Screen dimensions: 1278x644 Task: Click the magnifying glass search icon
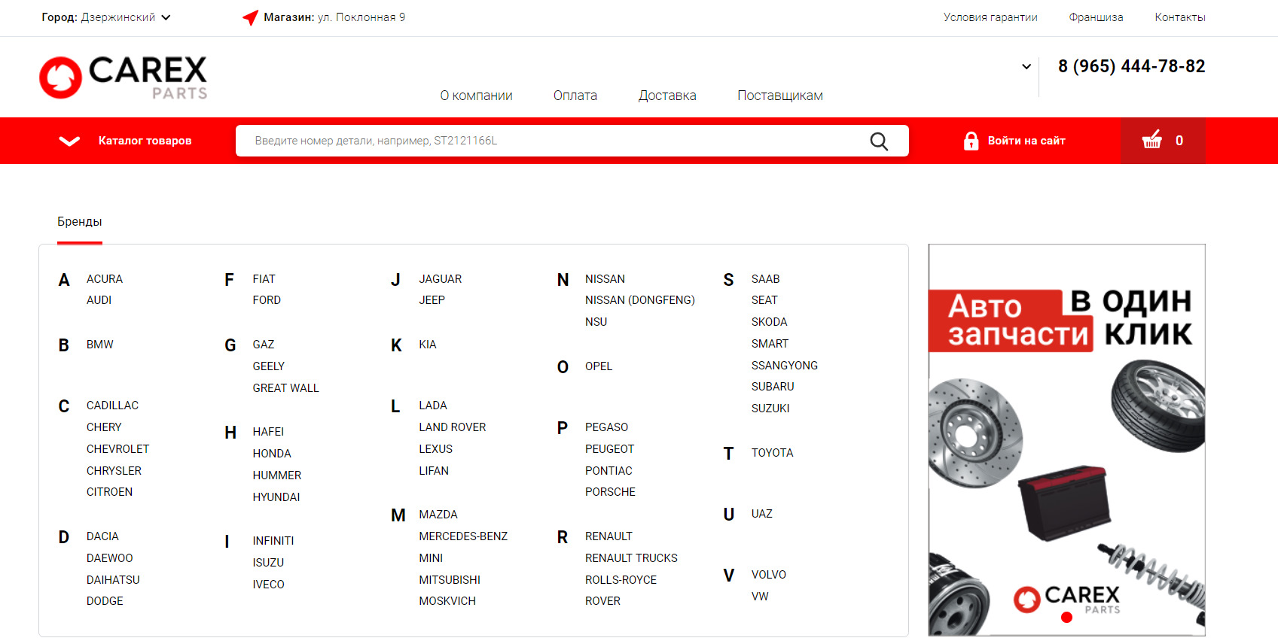click(878, 141)
